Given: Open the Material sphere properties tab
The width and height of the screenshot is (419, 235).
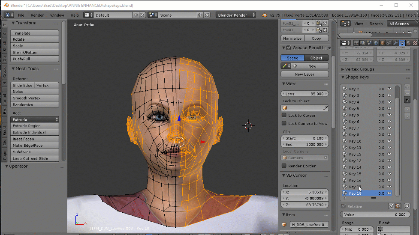Looking at the screenshot, I should coord(409,43).
